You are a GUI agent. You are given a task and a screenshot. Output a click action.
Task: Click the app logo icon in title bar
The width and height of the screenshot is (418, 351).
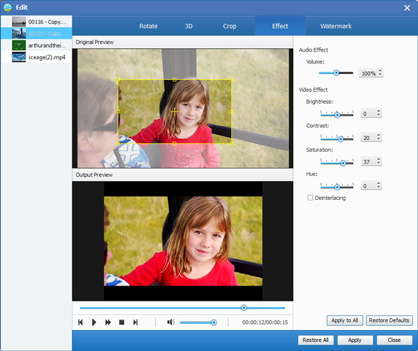click(x=8, y=8)
